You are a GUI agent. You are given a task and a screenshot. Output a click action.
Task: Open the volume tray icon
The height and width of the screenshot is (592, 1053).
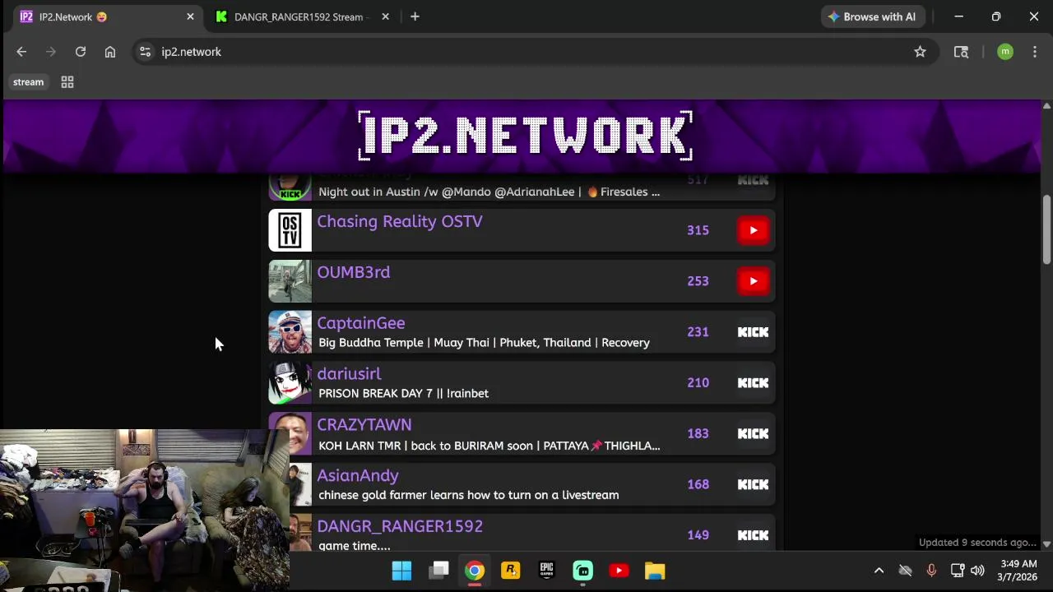pos(977,571)
